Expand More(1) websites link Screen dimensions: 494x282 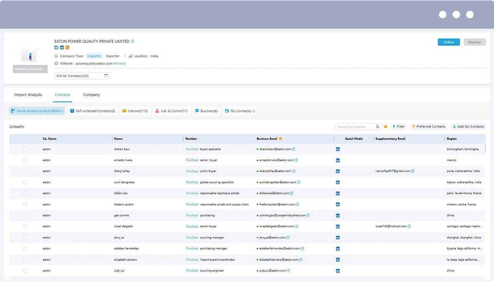click(120, 63)
